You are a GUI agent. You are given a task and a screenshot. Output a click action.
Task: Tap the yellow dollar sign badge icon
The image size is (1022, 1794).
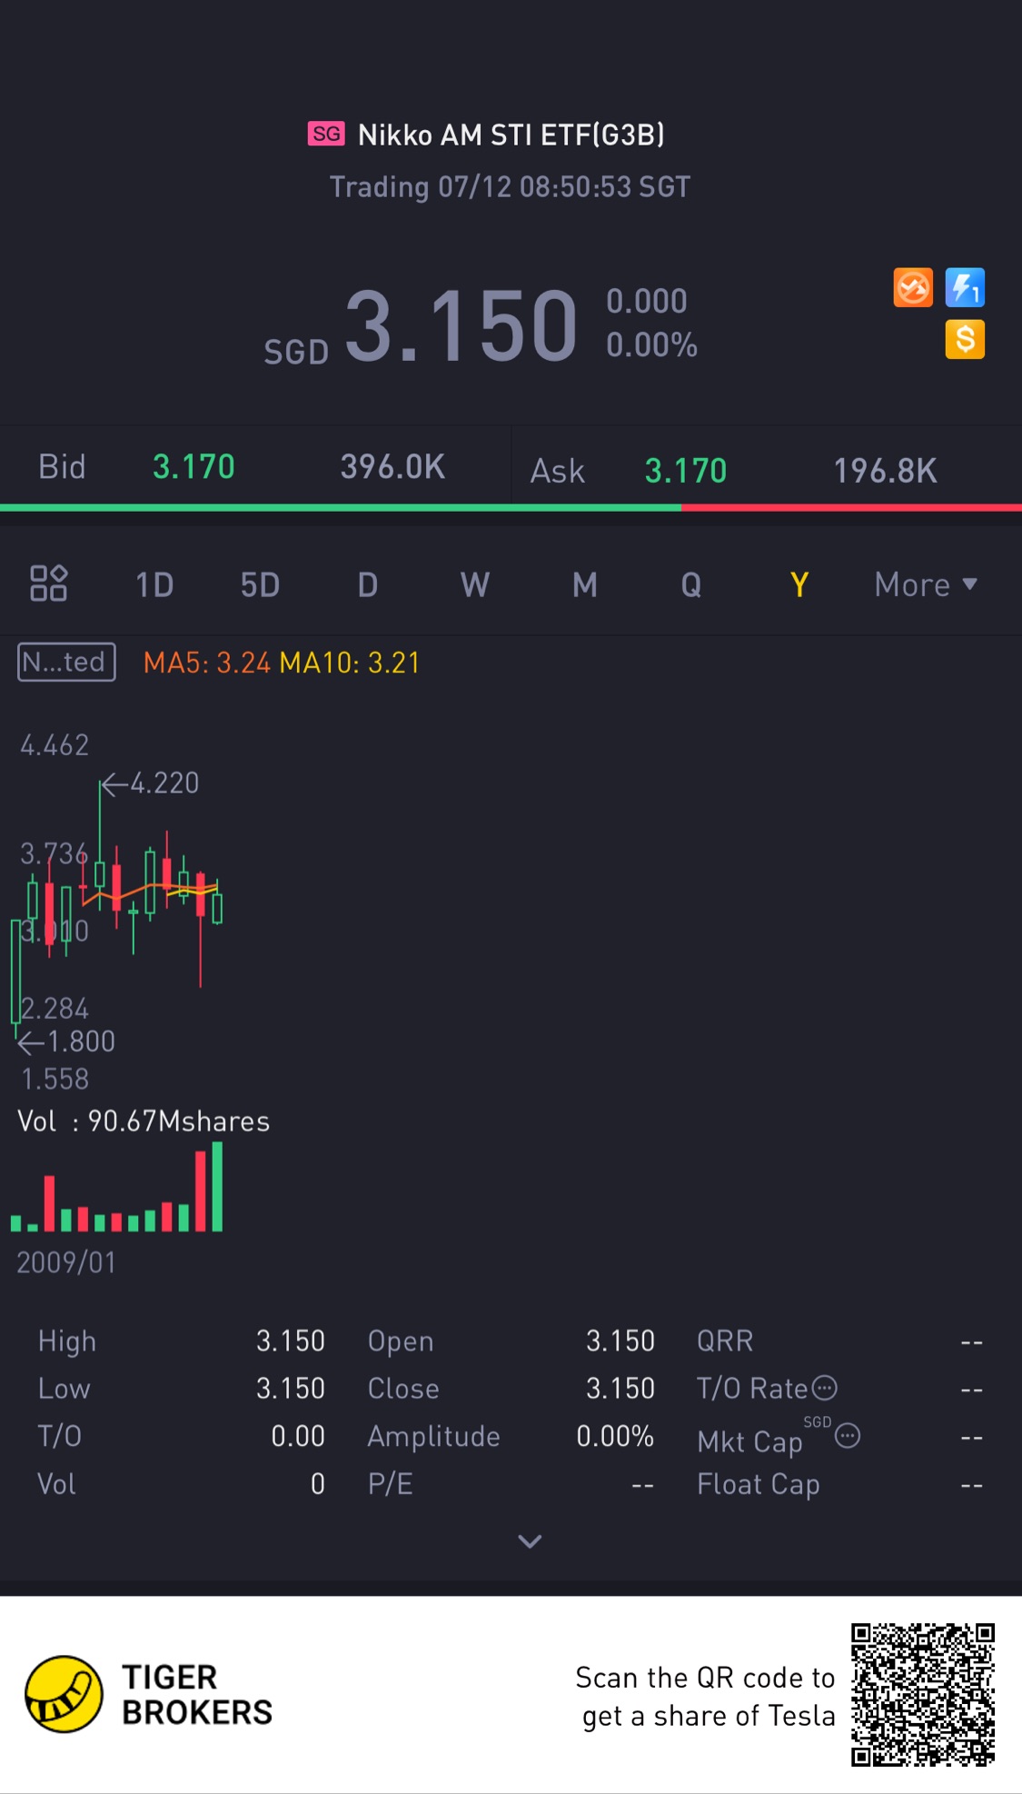[965, 340]
